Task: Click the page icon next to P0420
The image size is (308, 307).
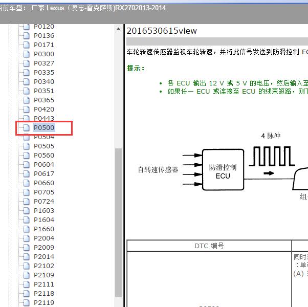Action: tap(26, 109)
